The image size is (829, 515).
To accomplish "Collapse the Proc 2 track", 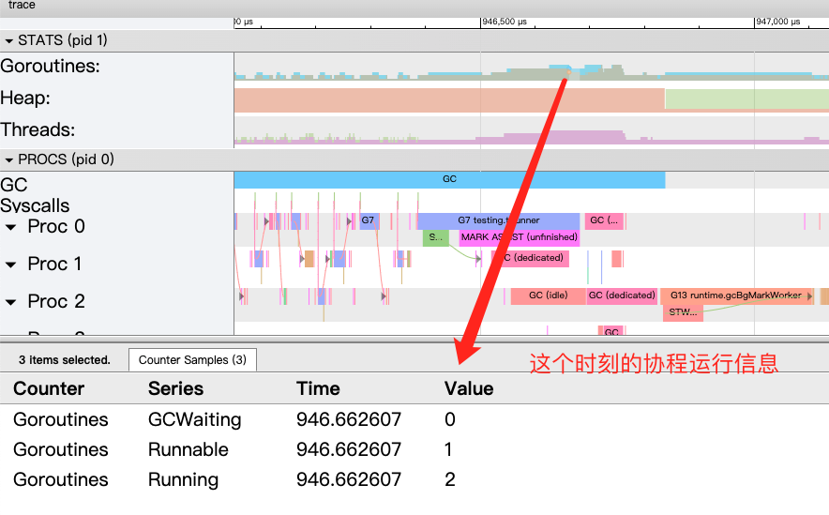I will [10, 302].
